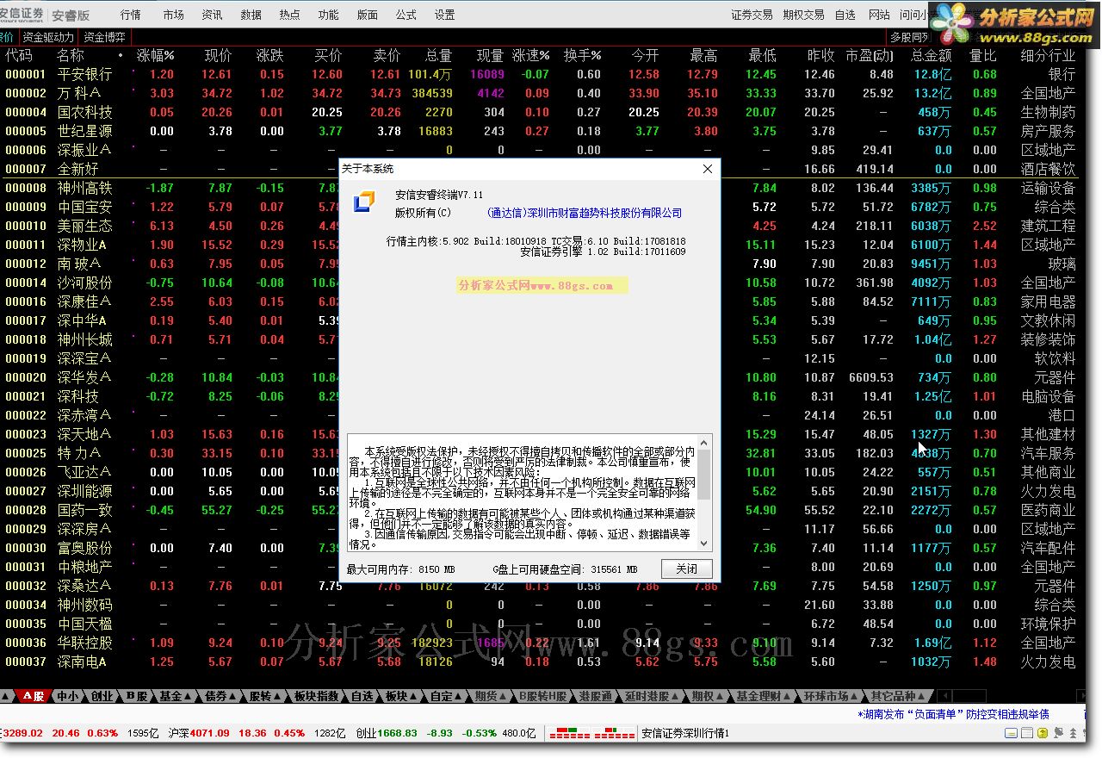Select the 神州高铁 stock row
Viewport: 1102px width, 758px height.
541,188
